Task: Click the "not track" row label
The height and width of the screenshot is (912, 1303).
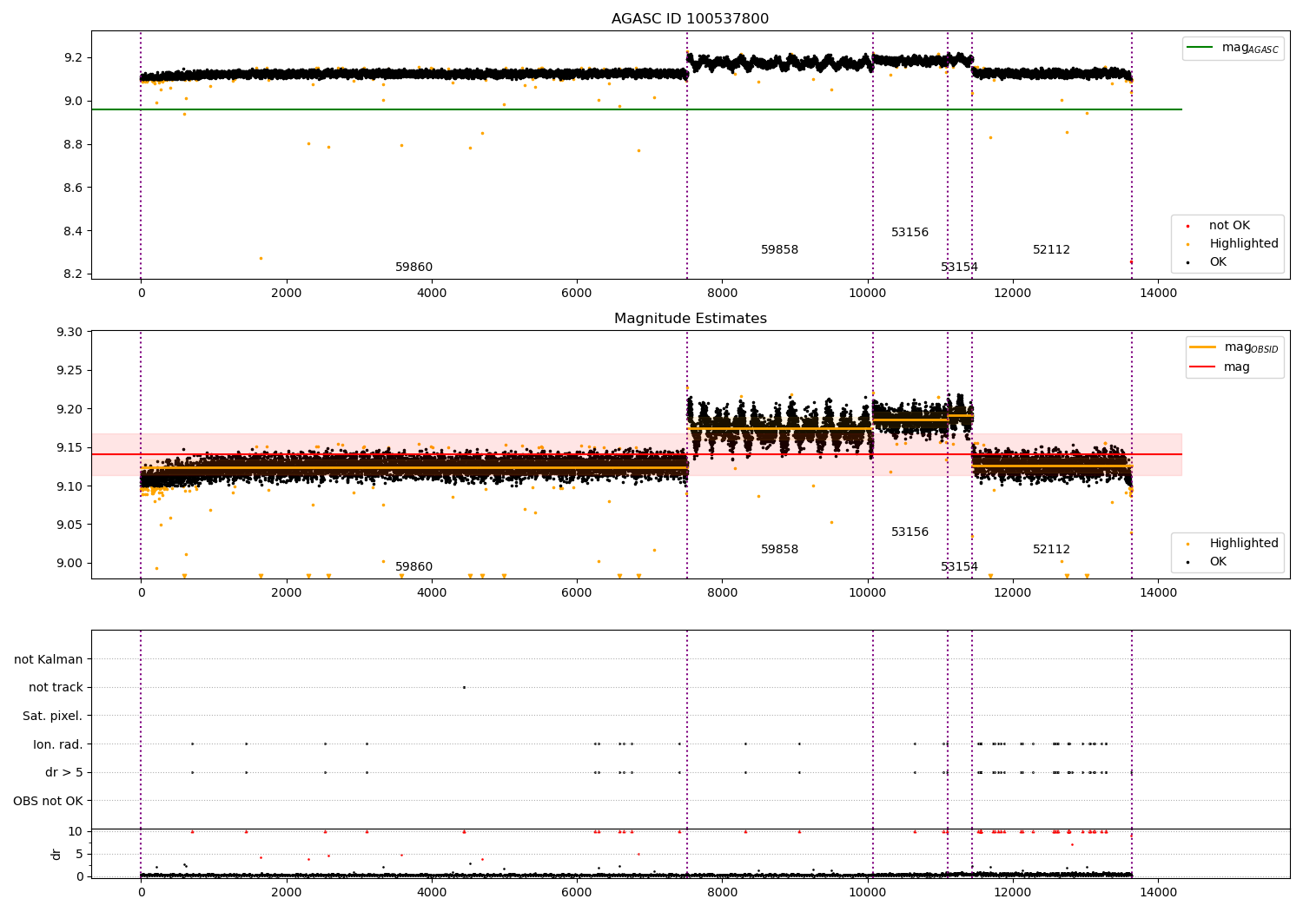Action: tap(56, 688)
